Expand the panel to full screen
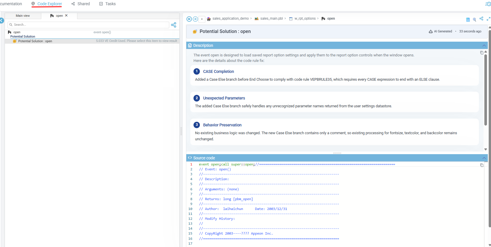The height and width of the screenshot is (247, 491). pos(488,19)
